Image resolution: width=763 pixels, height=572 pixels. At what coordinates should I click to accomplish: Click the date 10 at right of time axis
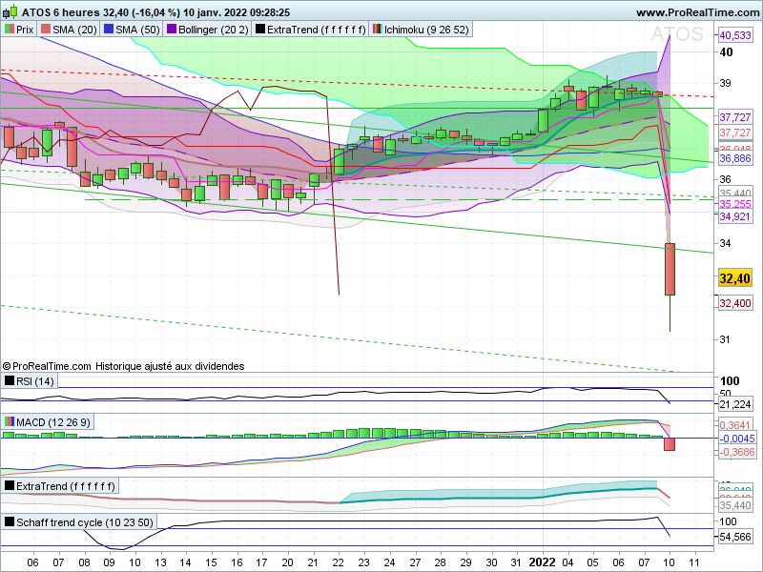670,562
